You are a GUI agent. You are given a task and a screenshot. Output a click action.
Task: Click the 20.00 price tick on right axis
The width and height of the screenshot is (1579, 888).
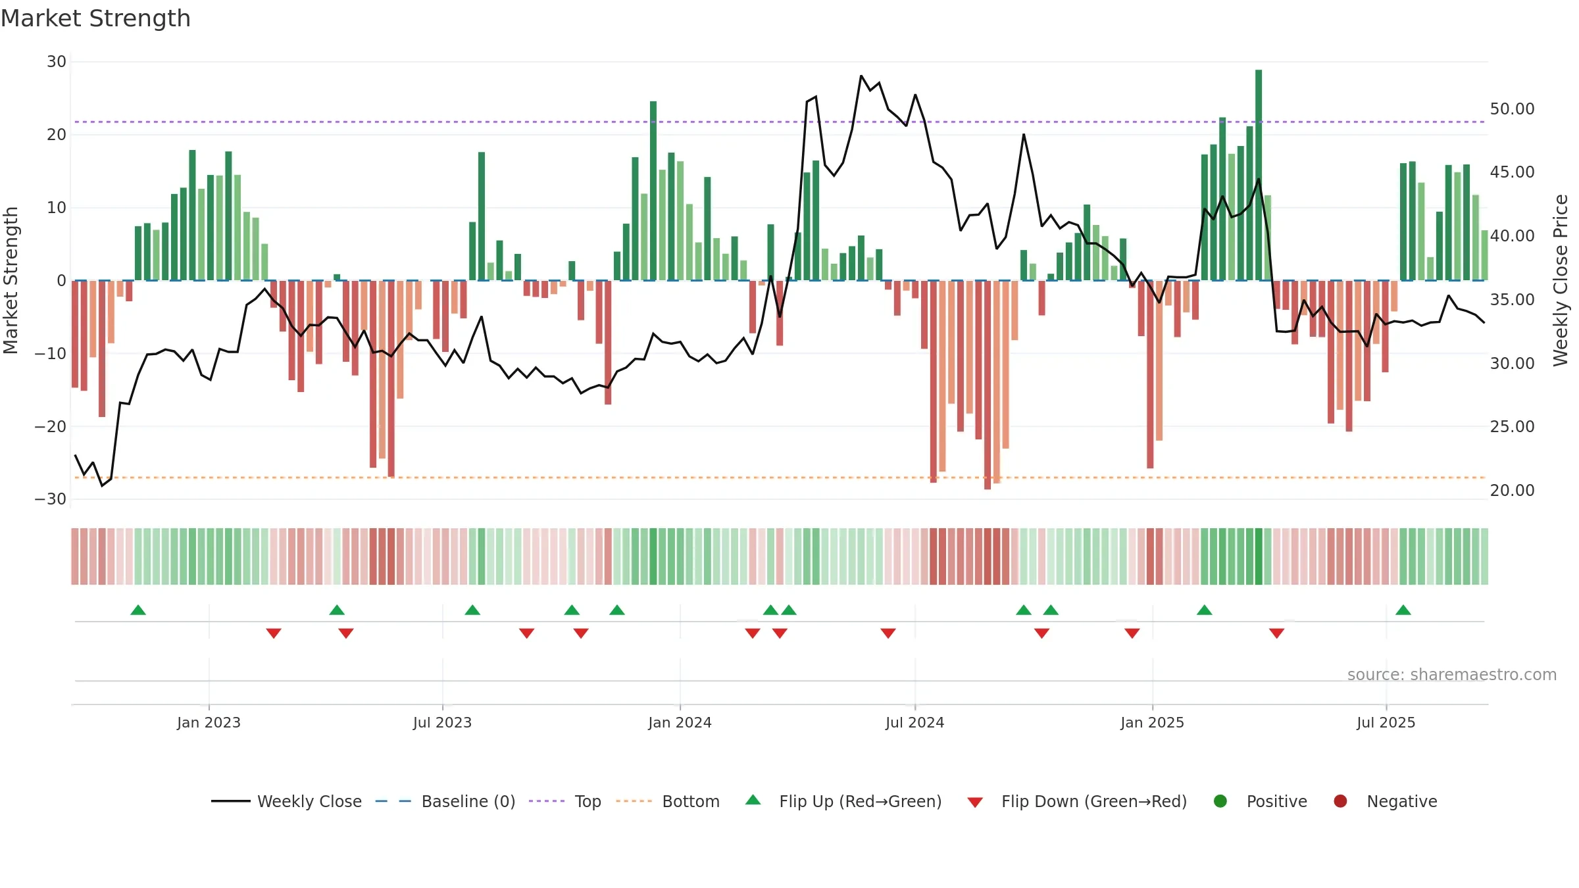pyautogui.click(x=1512, y=490)
